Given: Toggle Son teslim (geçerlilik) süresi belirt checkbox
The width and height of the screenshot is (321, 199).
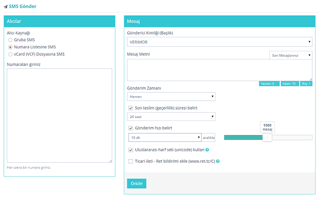Looking at the screenshot, I should (x=131, y=108).
